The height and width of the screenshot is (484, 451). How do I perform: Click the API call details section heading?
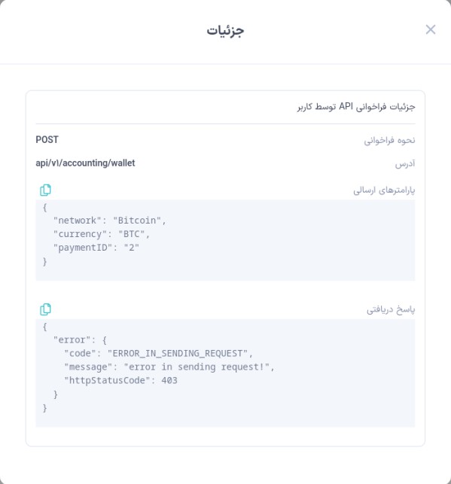356,107
